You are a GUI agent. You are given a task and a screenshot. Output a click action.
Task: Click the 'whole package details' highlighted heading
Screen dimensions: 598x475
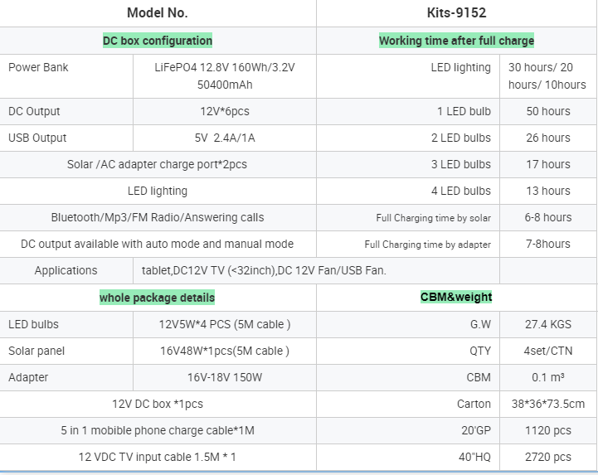pos(158,298)
